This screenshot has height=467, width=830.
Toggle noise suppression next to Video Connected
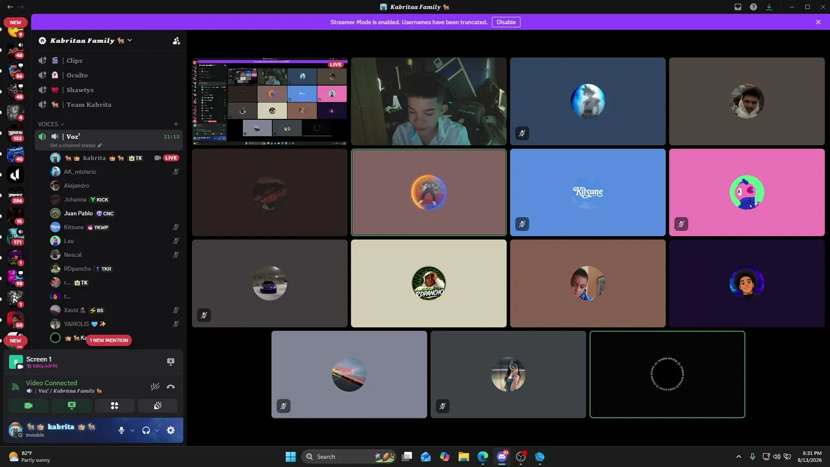155,387
